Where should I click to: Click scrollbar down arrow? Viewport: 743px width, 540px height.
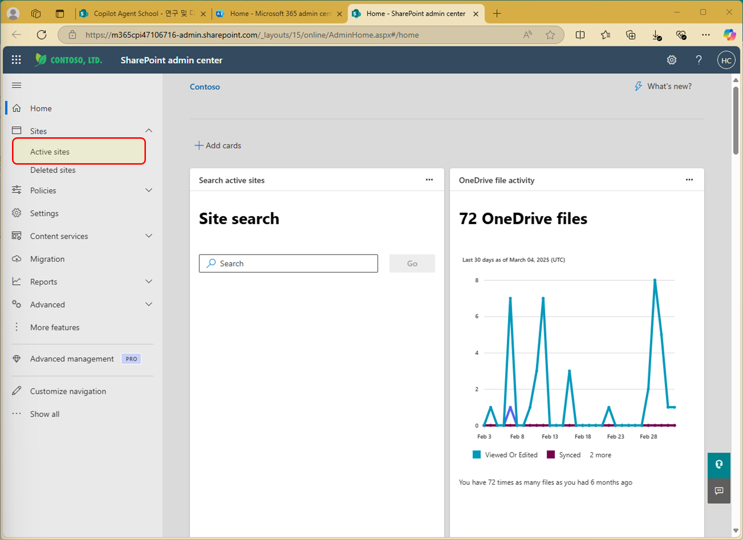click(736, 531)
